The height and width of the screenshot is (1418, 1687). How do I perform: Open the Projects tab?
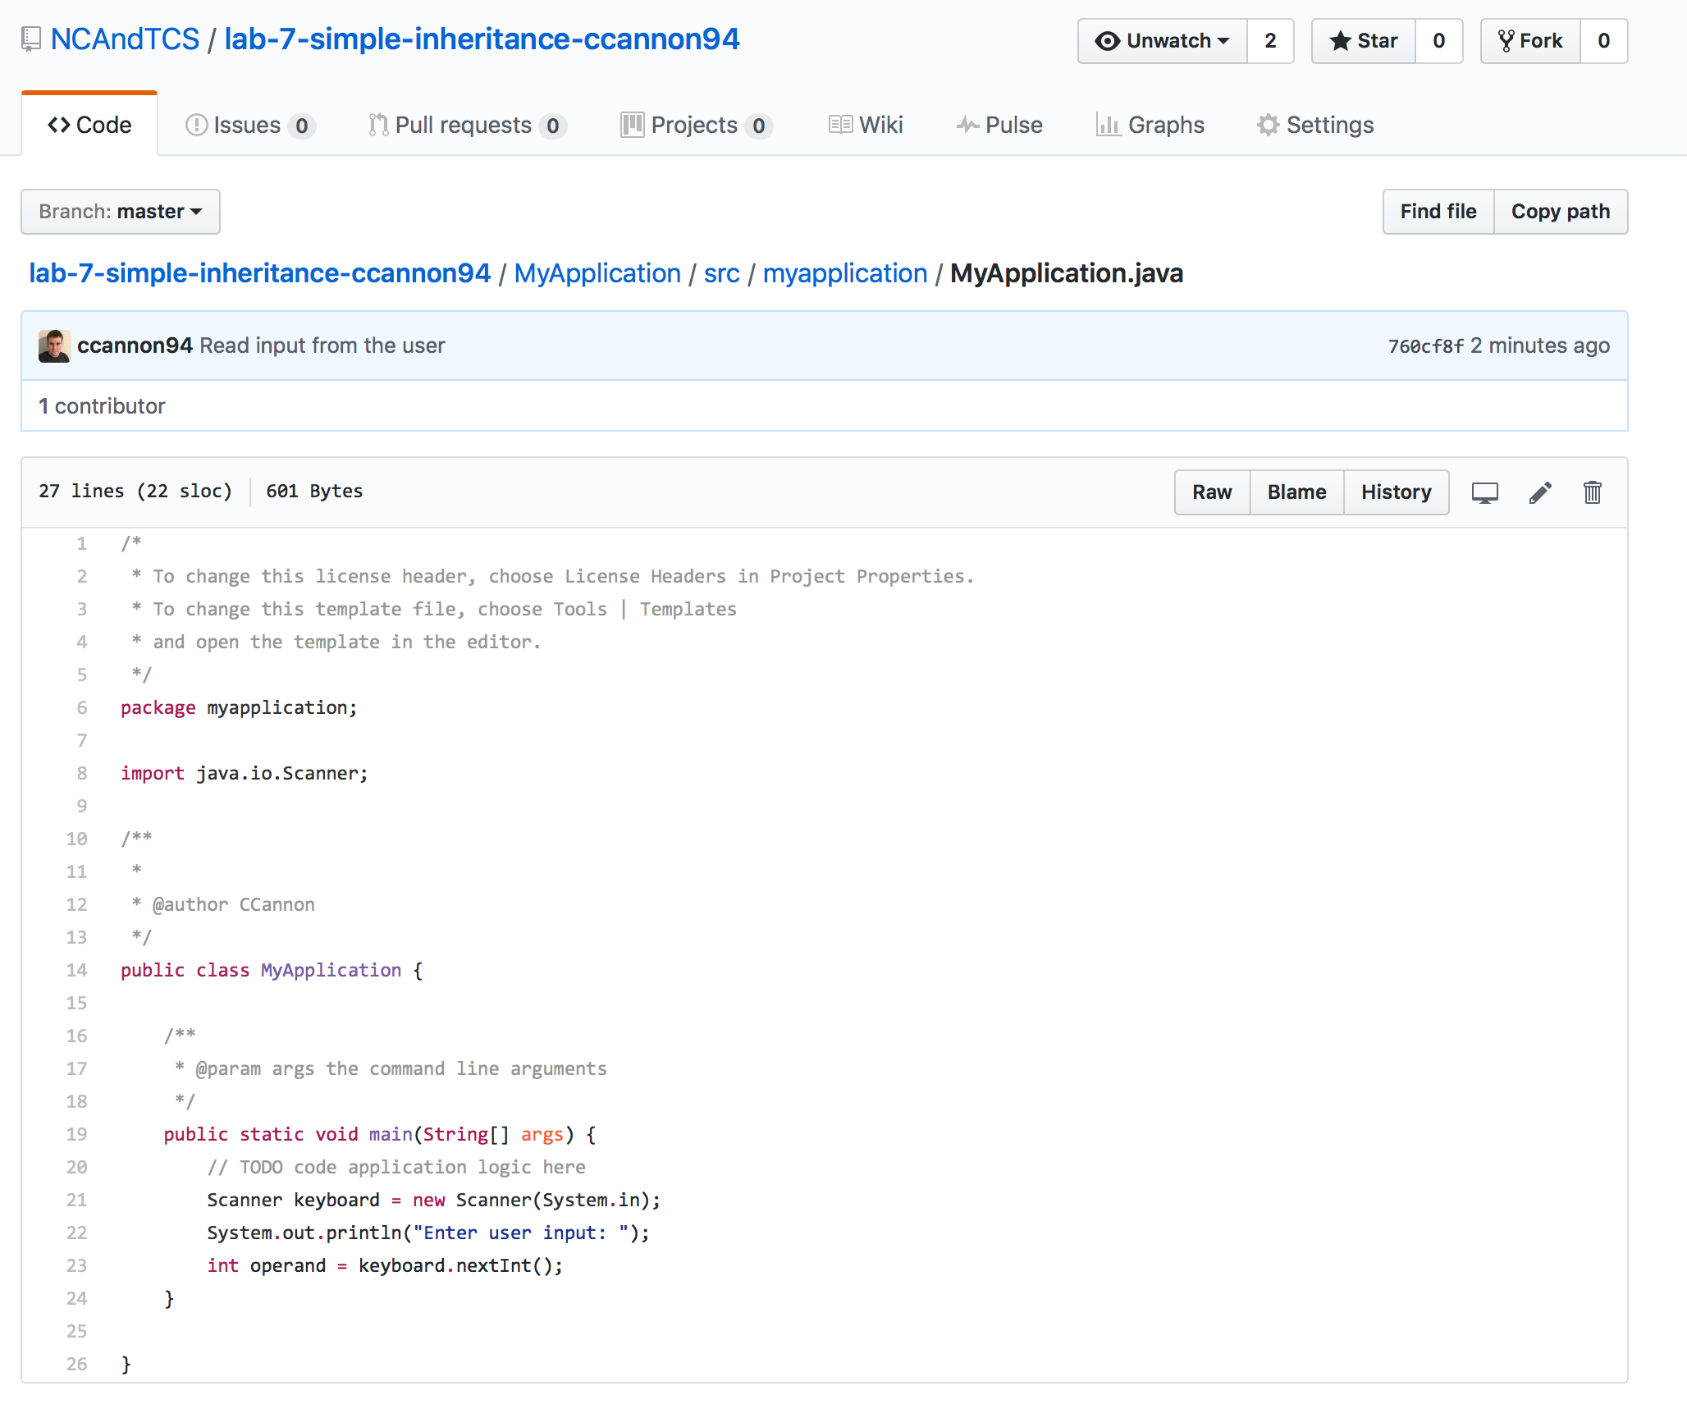(x=695, y=125)
